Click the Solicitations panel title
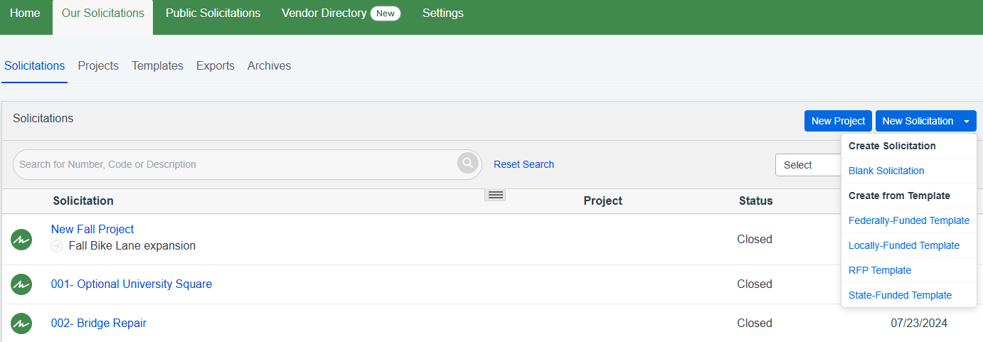 (43, 119)
